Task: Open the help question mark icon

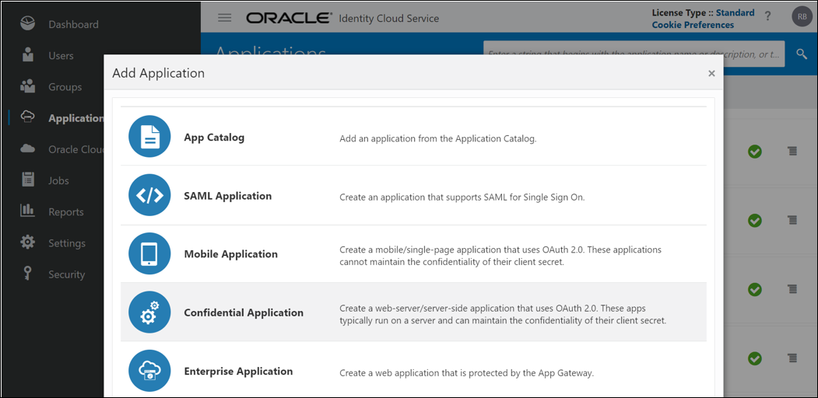Action: click(x=767, y=16)
